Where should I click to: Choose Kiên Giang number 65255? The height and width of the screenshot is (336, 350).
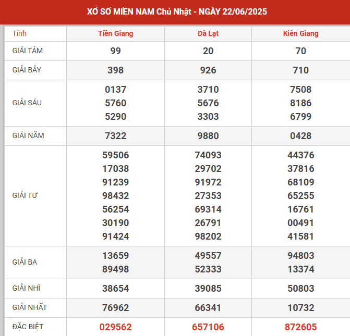(x=300, y=196)
